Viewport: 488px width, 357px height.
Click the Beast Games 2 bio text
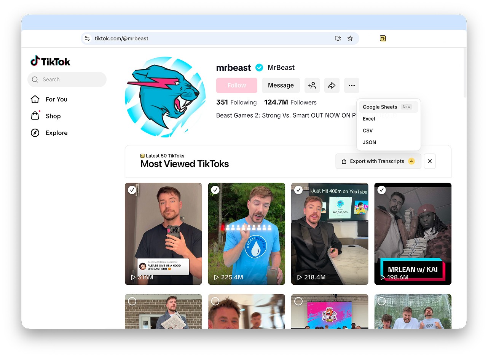point(286,115)
